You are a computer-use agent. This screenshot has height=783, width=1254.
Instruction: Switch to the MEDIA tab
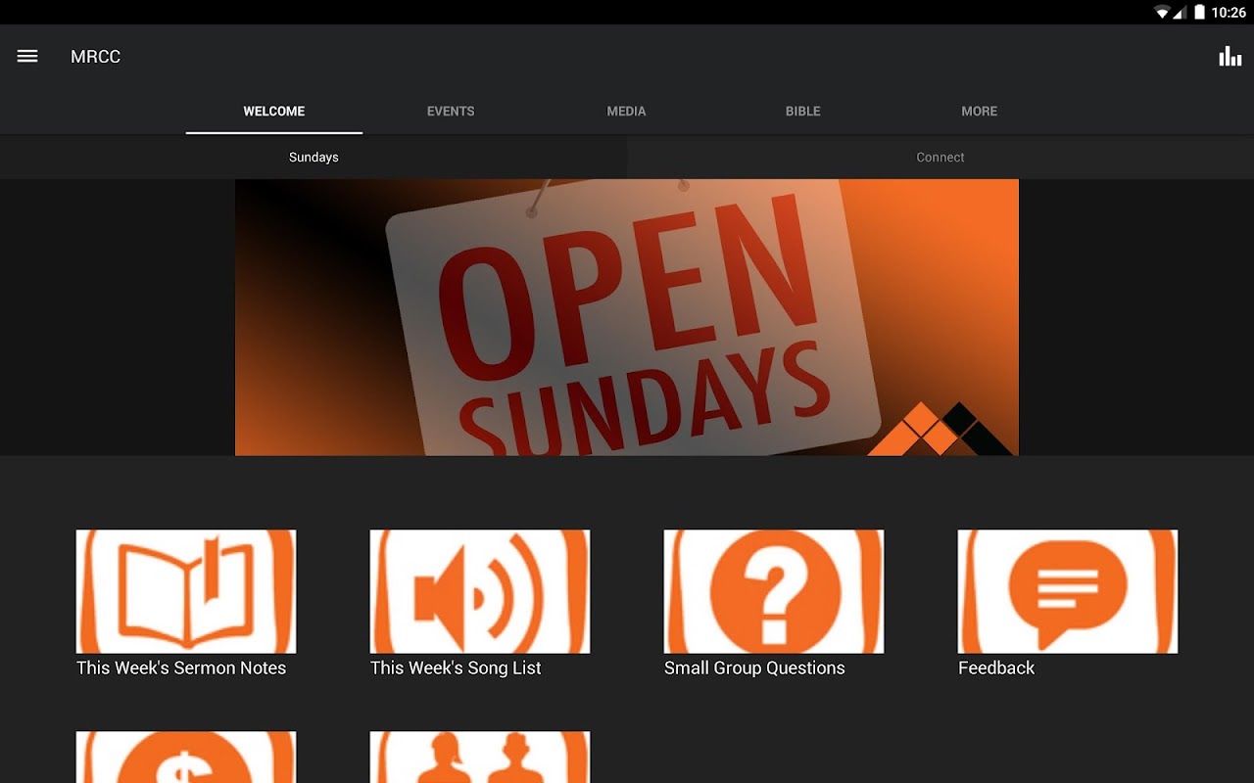(627, 112)
